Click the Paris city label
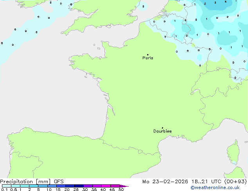The image size is (248, 191). click(148, 58)
